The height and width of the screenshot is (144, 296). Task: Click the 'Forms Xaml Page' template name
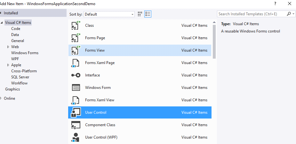pos(100,62)
